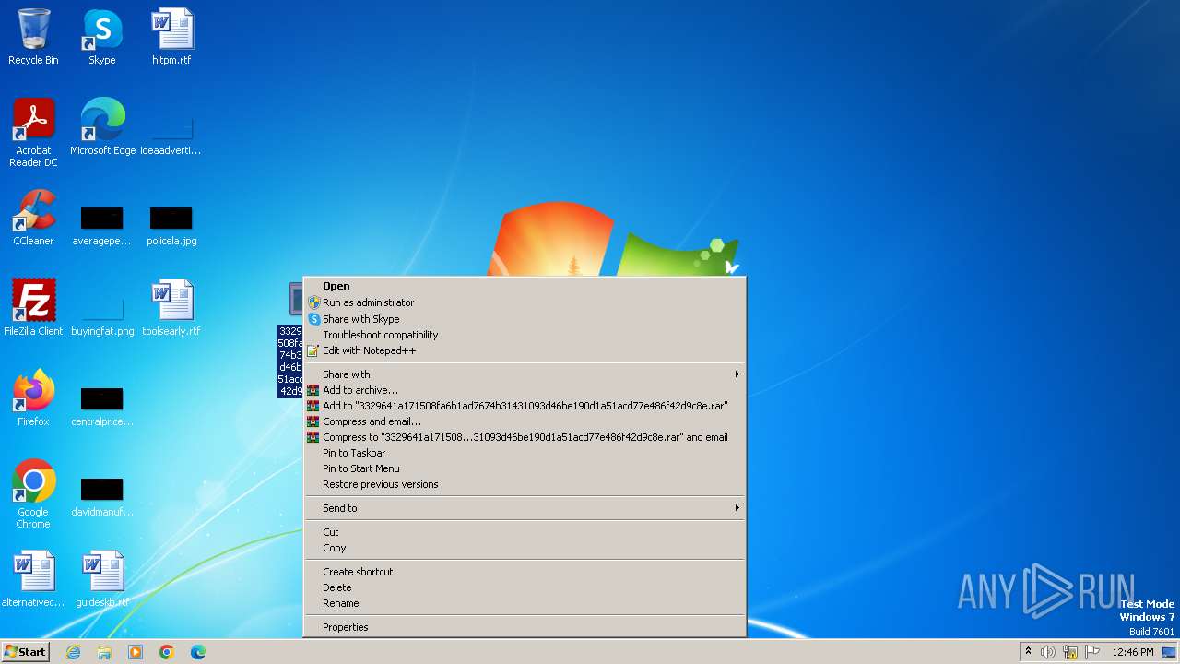Choose Cut in the context menu
1180x664 pixels.
(x=525, y=532)
